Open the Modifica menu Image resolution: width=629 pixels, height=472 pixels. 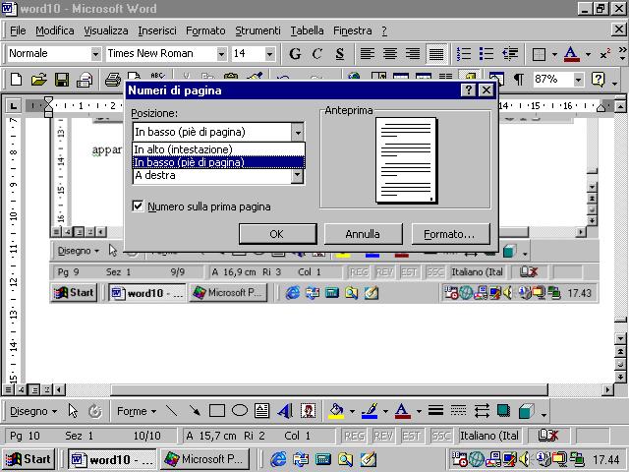[x=55, y=30]
